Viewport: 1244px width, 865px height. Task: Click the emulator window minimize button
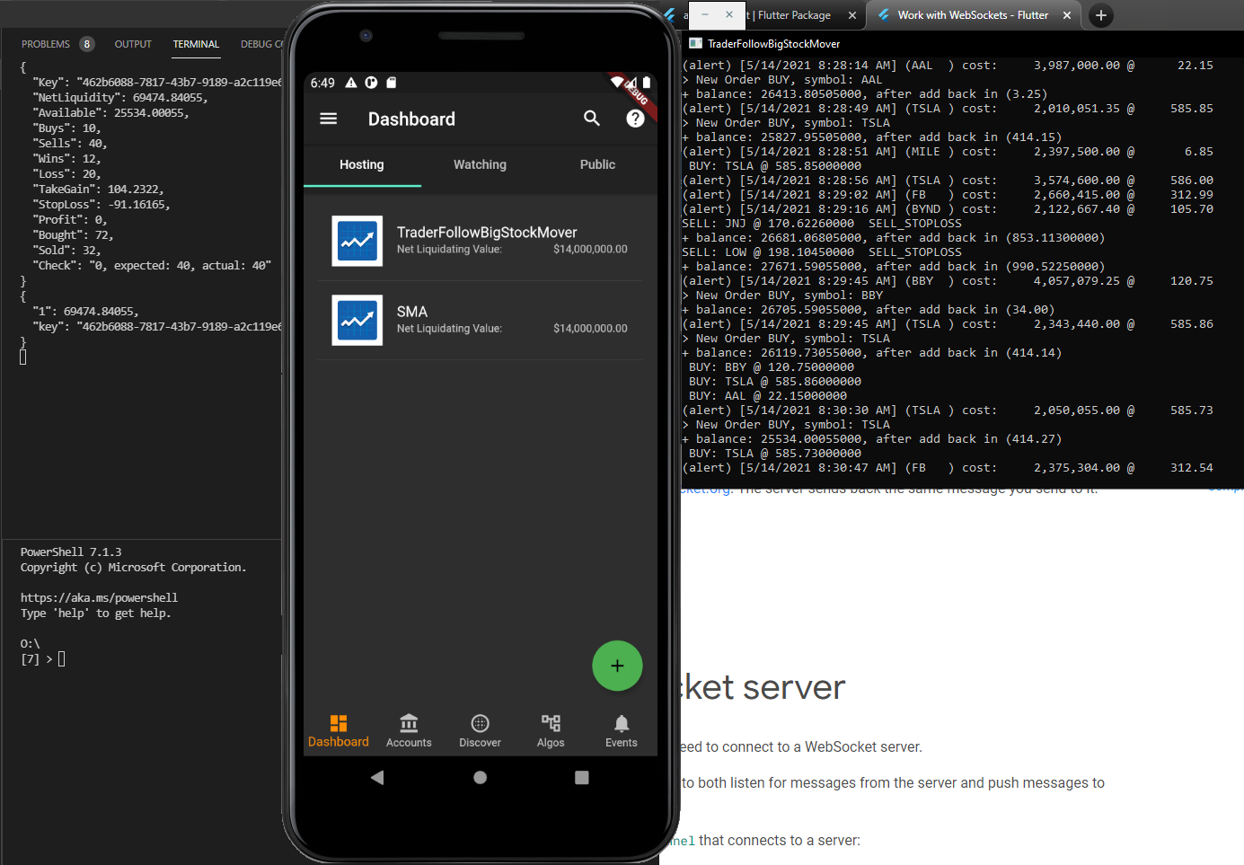[x=705, y=14]
